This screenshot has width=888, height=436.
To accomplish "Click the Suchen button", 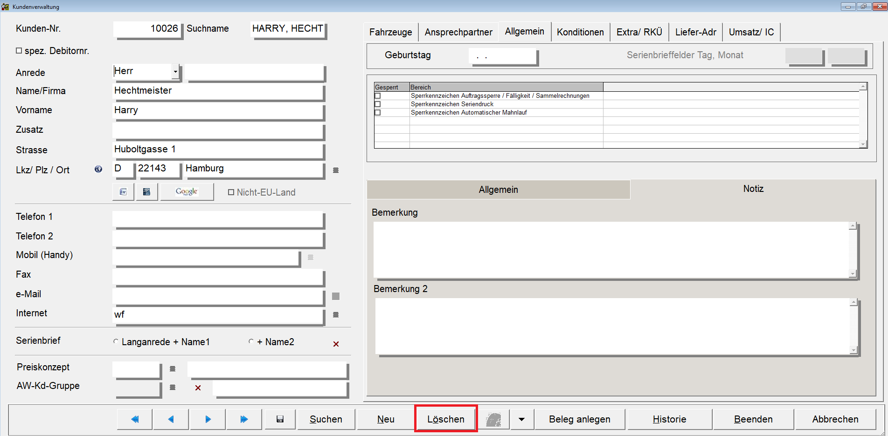I will click(x=326, y=419).
